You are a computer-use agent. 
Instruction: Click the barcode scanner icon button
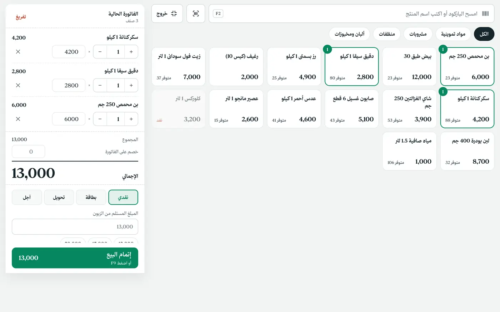196,14
